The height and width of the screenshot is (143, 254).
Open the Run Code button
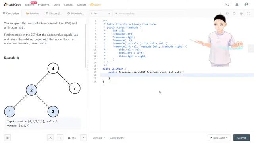(219, 138)
